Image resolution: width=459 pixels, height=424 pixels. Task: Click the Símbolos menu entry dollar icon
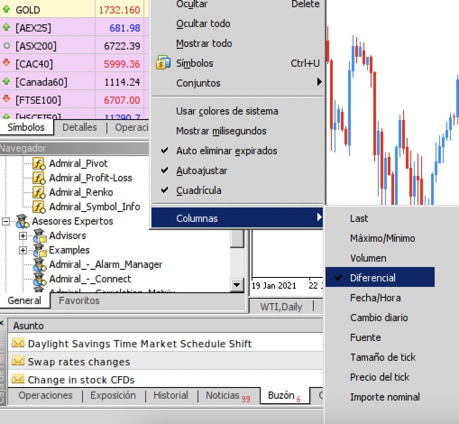(163, 62)
